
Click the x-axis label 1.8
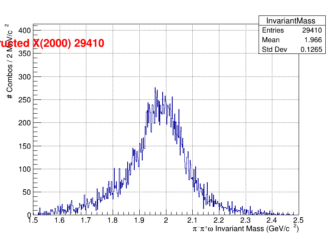113,220
